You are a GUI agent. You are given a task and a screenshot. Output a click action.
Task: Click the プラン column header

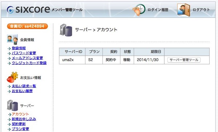(x=94, y=52)
